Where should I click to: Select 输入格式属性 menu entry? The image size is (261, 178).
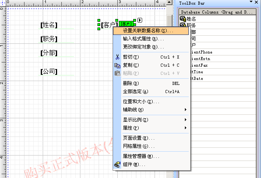coord(143,39)
